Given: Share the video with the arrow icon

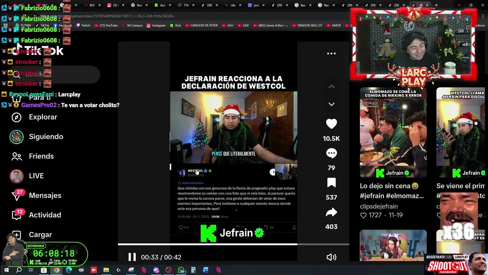Looking at the screenshot, I should tap(331, 212).
